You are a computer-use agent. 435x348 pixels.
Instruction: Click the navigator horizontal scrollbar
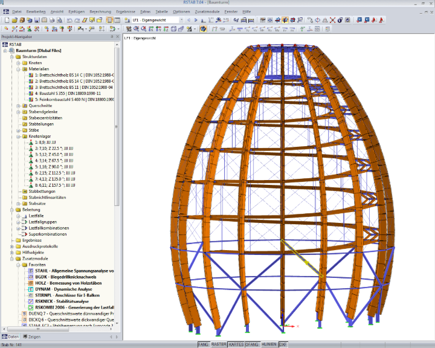click(38, 329)
